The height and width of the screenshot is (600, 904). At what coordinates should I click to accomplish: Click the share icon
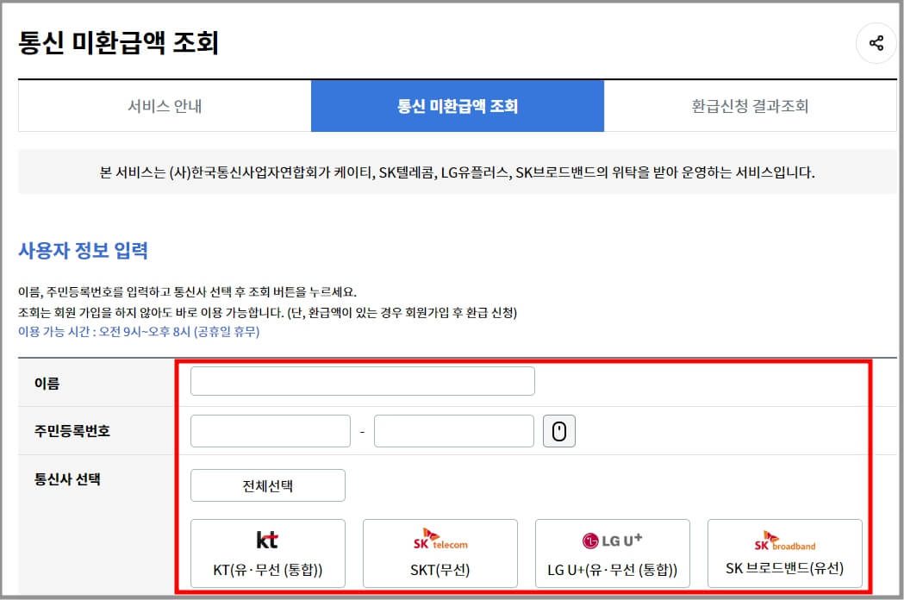pyautogui.click(x=876, y=42)
